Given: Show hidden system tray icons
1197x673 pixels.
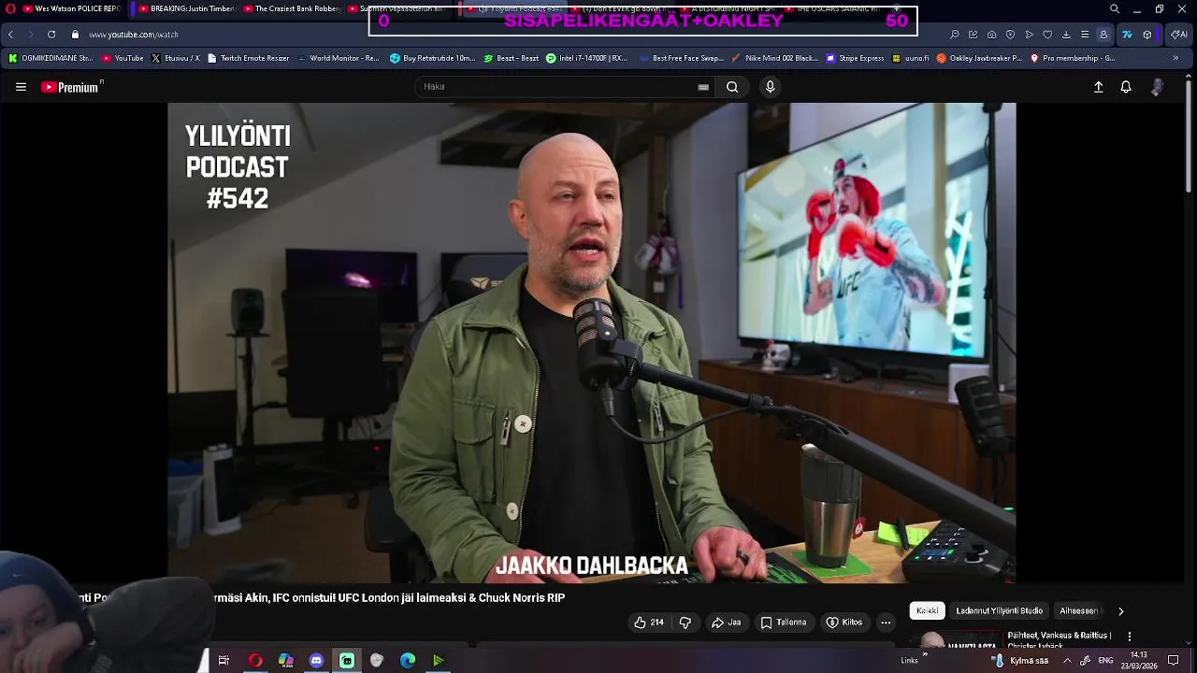Looking at the screenshot, I should point(1067,661).
